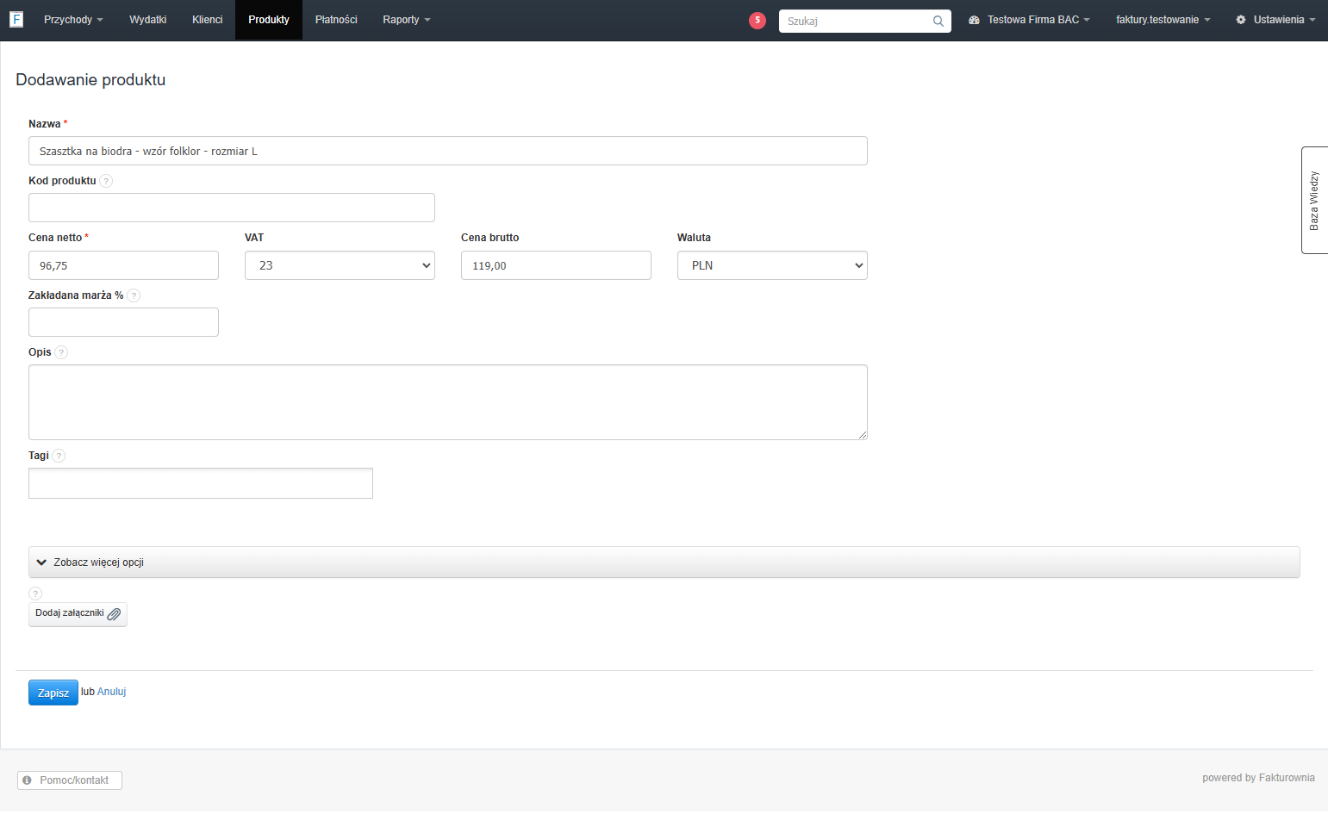Save the product with Zapisz
The image size is (1328, 814).
click(x=53, y=693)
